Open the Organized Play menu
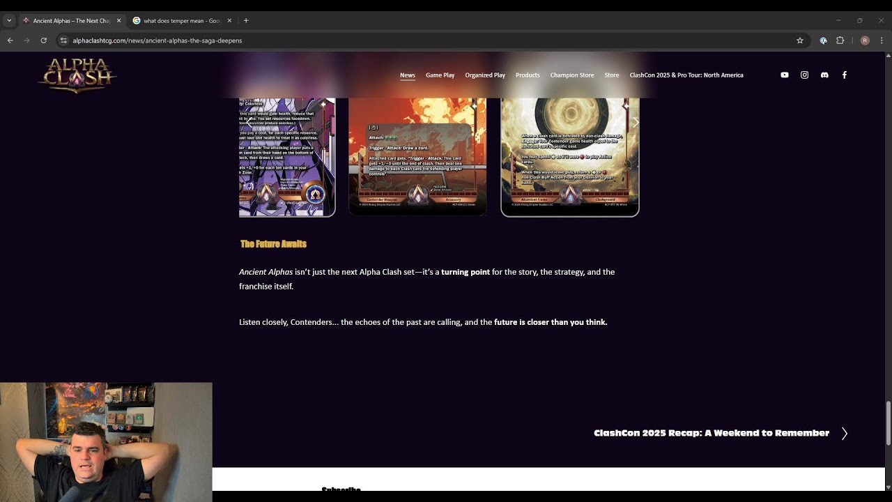 (x=485, y=75)
